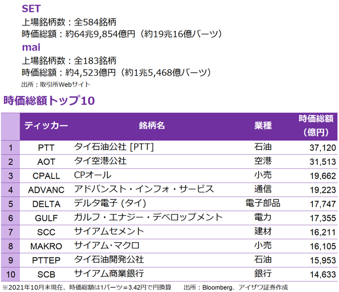Image resolution: width=339 pixels, height=292 pixels.
Task: Click market cap value 31,513
Action: coord(322,162)
